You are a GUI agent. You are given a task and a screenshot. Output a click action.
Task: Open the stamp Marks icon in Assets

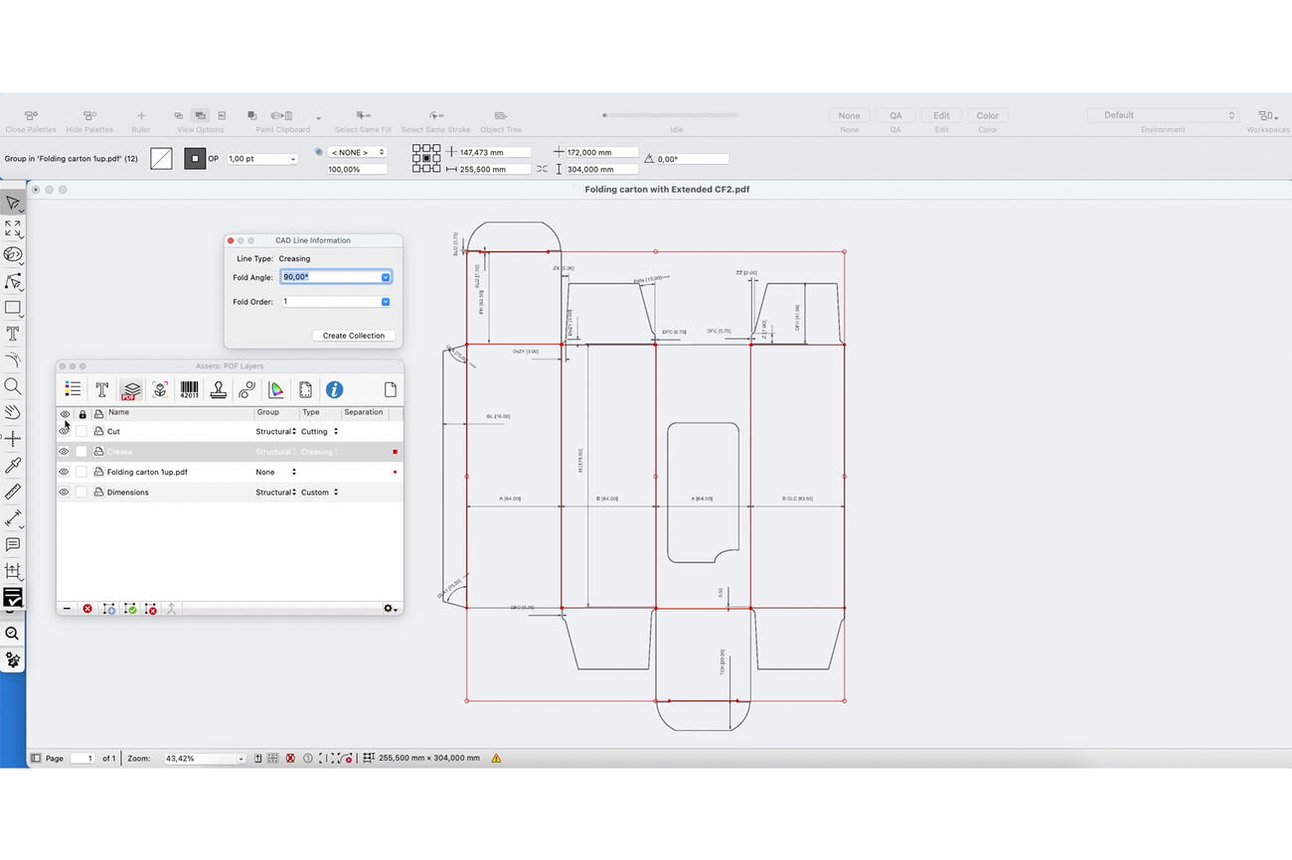coord(218,389)
